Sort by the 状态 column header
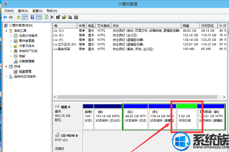The image size is (229, 152). pyautogui.click(x=146, y=26)
